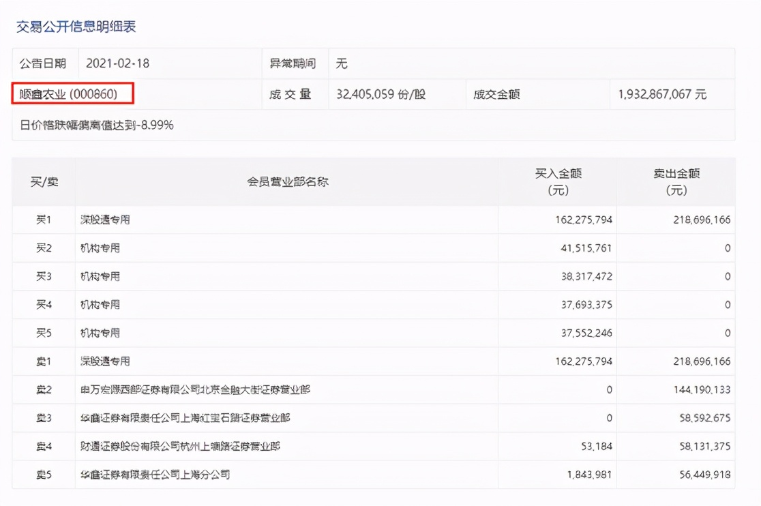Select the 公告日期 label
Image resolution: width=761 pixels, height=506 pixels.
[43, 63]
